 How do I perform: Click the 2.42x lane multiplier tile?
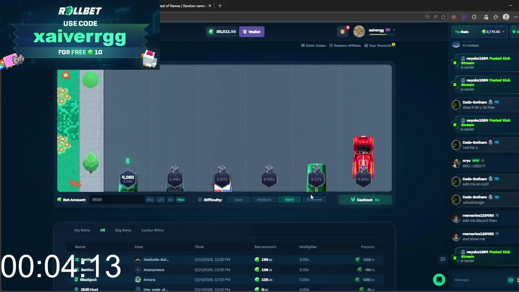[x=269, y=178]
